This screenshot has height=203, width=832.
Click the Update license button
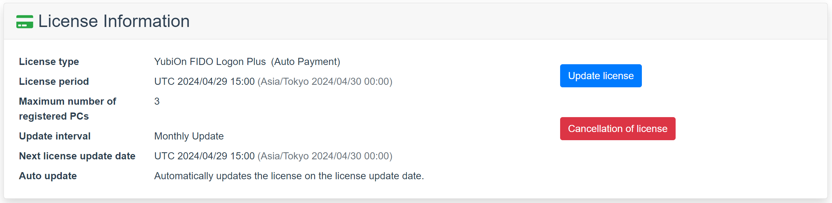coord(601,76)
